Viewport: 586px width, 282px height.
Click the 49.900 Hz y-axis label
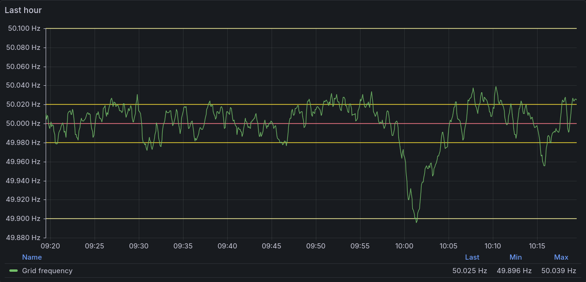23,219
